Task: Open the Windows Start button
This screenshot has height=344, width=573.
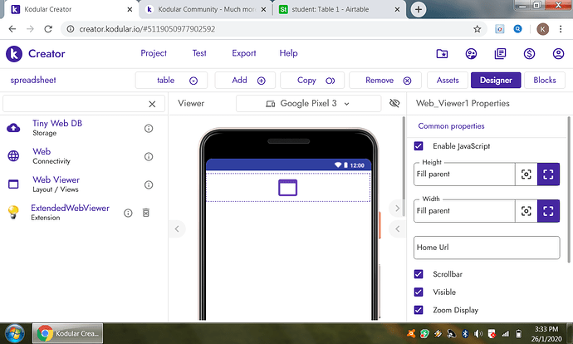Action: (15, 333)
